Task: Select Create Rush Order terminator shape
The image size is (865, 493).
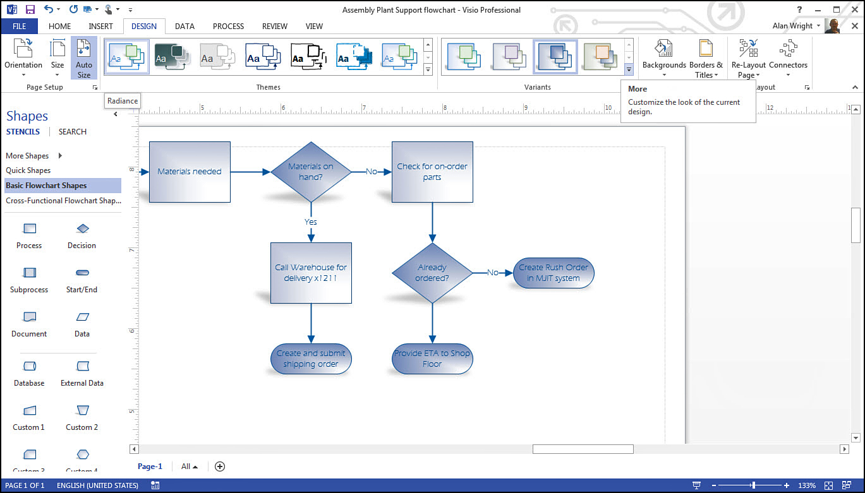Action: (553, 273)
